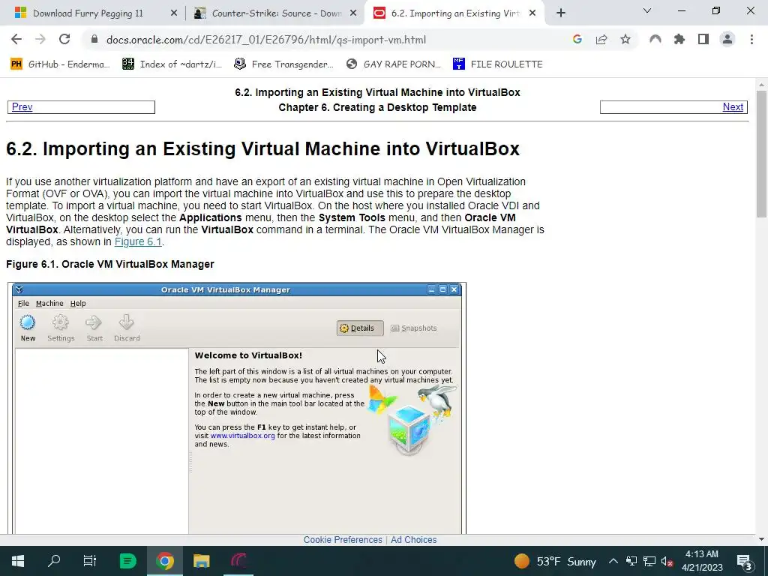The height and width of the screenshot is (576, 768).
Task: Expand the tab search chevron
Action: [647, 10]
